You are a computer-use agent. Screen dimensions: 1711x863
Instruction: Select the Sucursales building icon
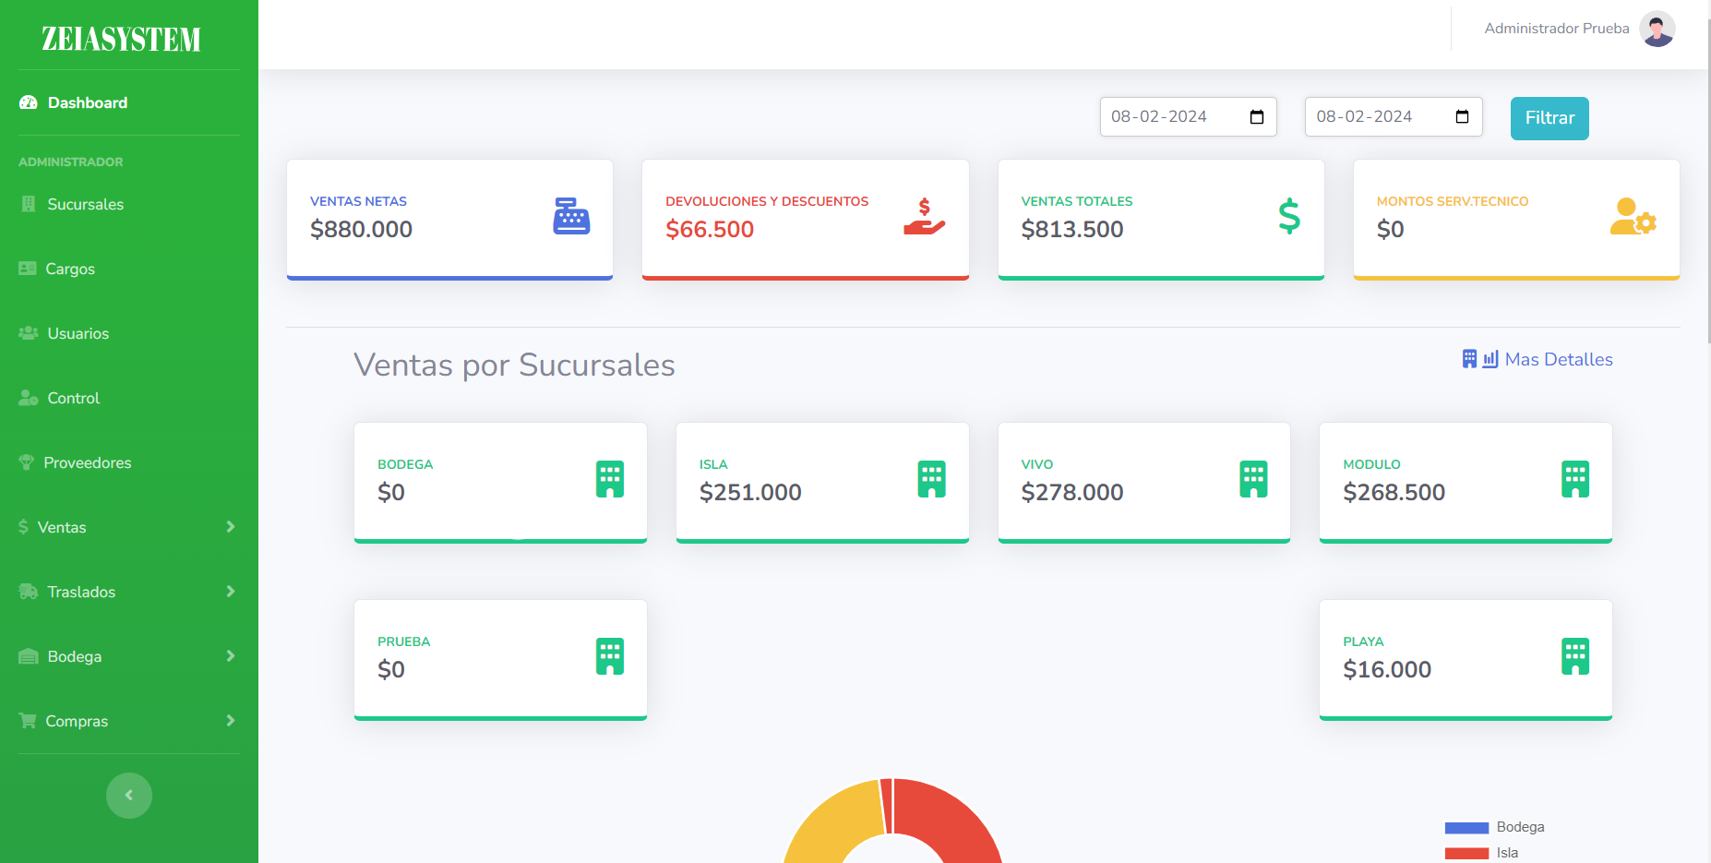26,204
